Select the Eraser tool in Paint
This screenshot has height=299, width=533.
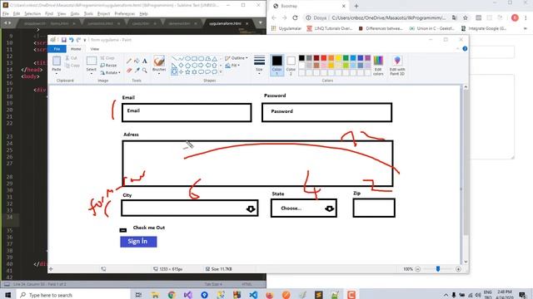coord(129,70)
